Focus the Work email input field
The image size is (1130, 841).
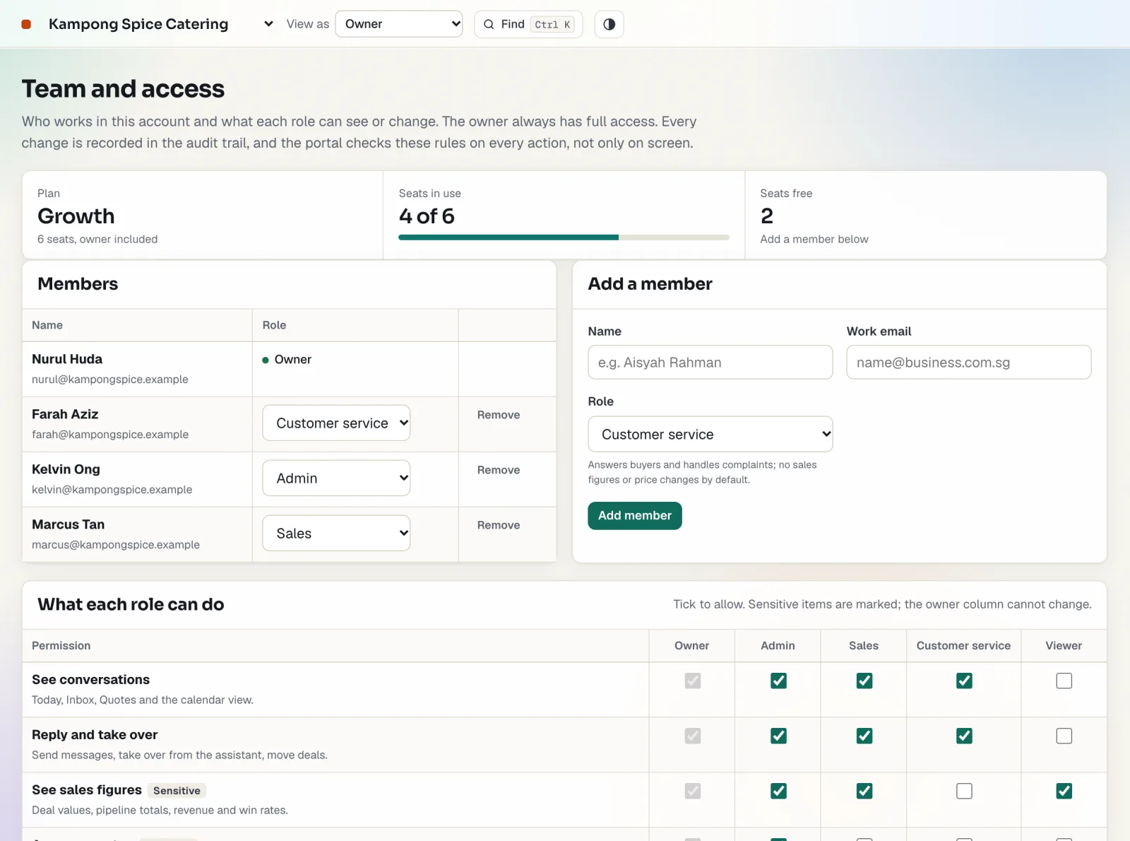(x=968, y=362)
